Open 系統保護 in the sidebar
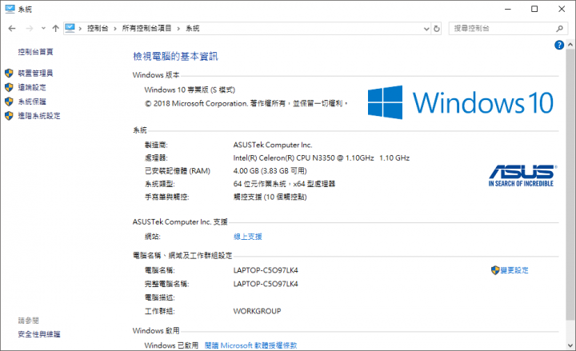 [32, 102]
